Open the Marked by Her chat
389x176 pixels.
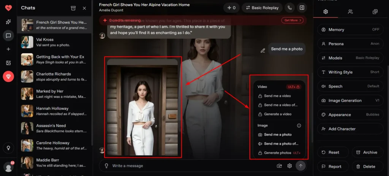(54, 94)
